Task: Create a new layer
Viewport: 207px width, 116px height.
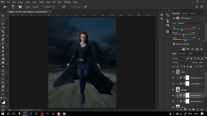Action: (x=198, y=110)
